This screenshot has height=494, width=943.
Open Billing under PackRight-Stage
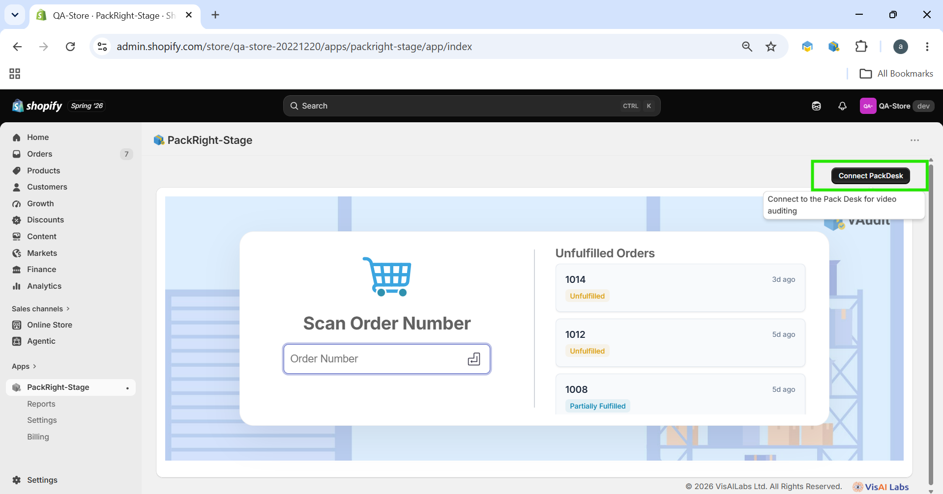point(38,437)
